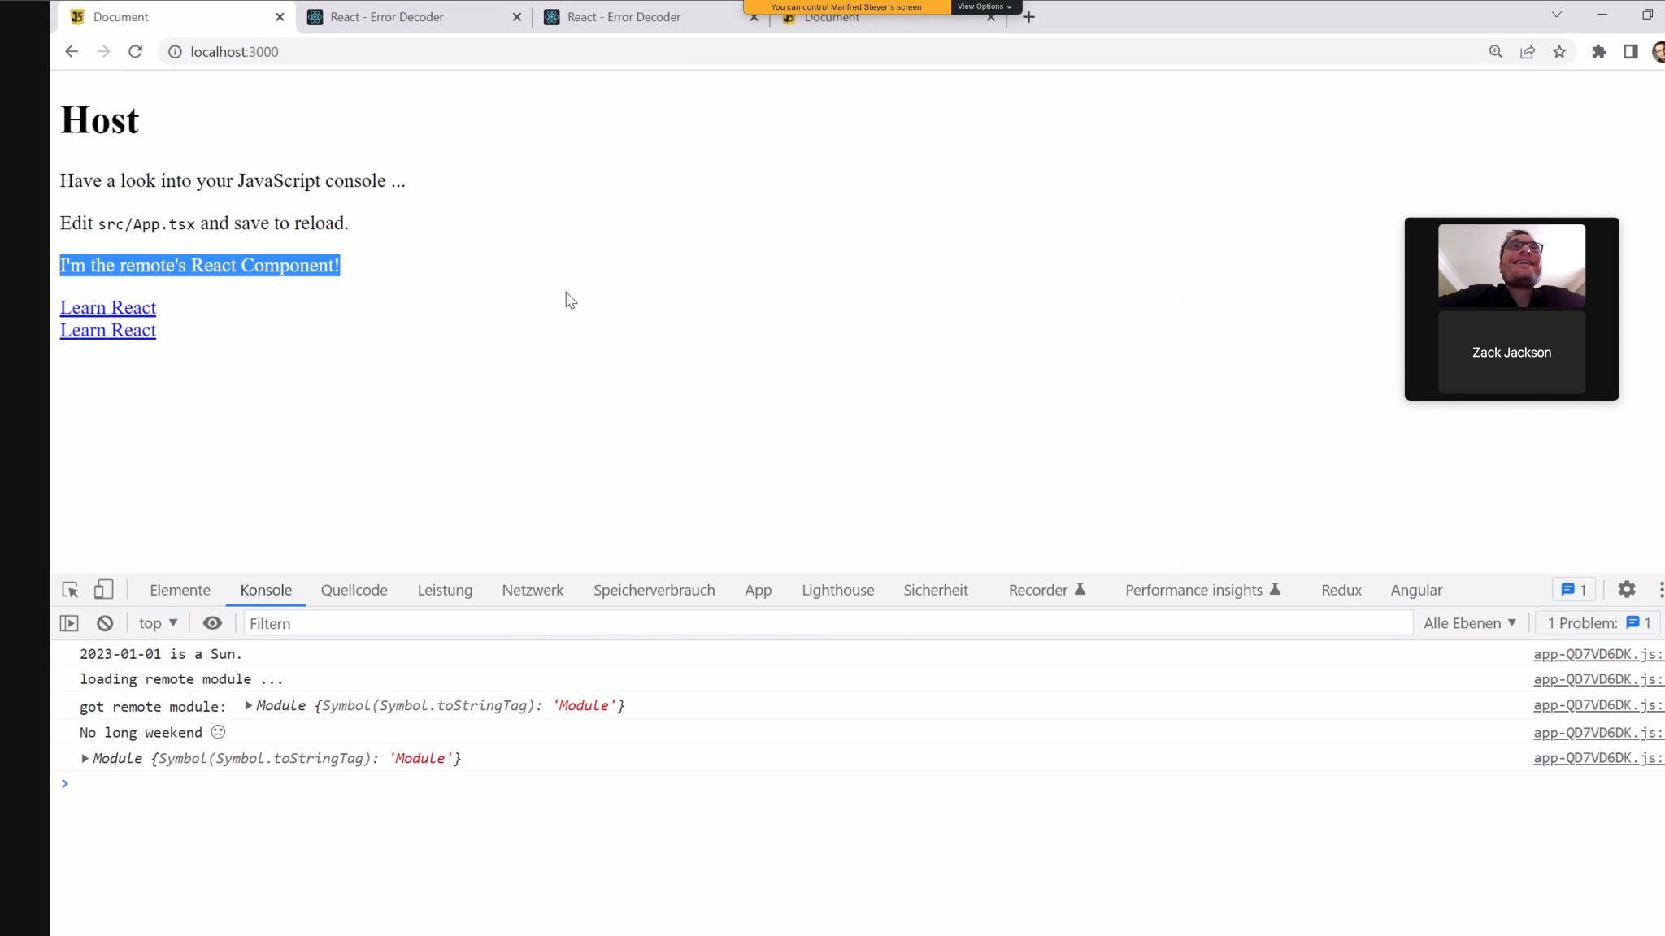The height and width of the screenshot is (936, 1665).
Task: Click the app-QD7VD6DK.js source link
Action: click(x=1595, y=654)
